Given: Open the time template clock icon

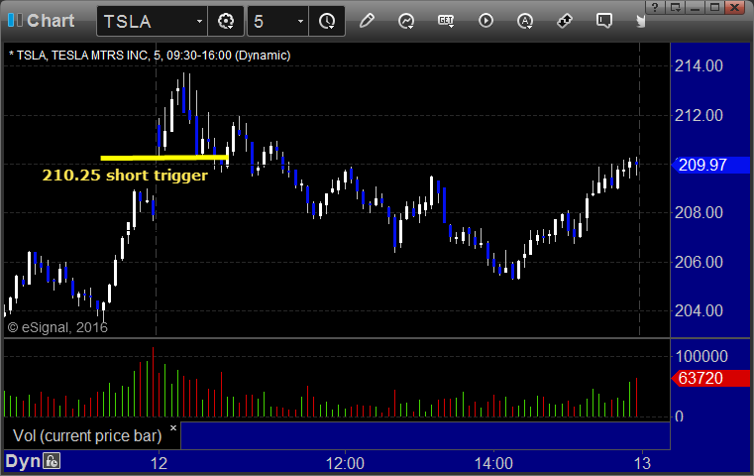Looking at the screenshot, I should coord(327,21).
